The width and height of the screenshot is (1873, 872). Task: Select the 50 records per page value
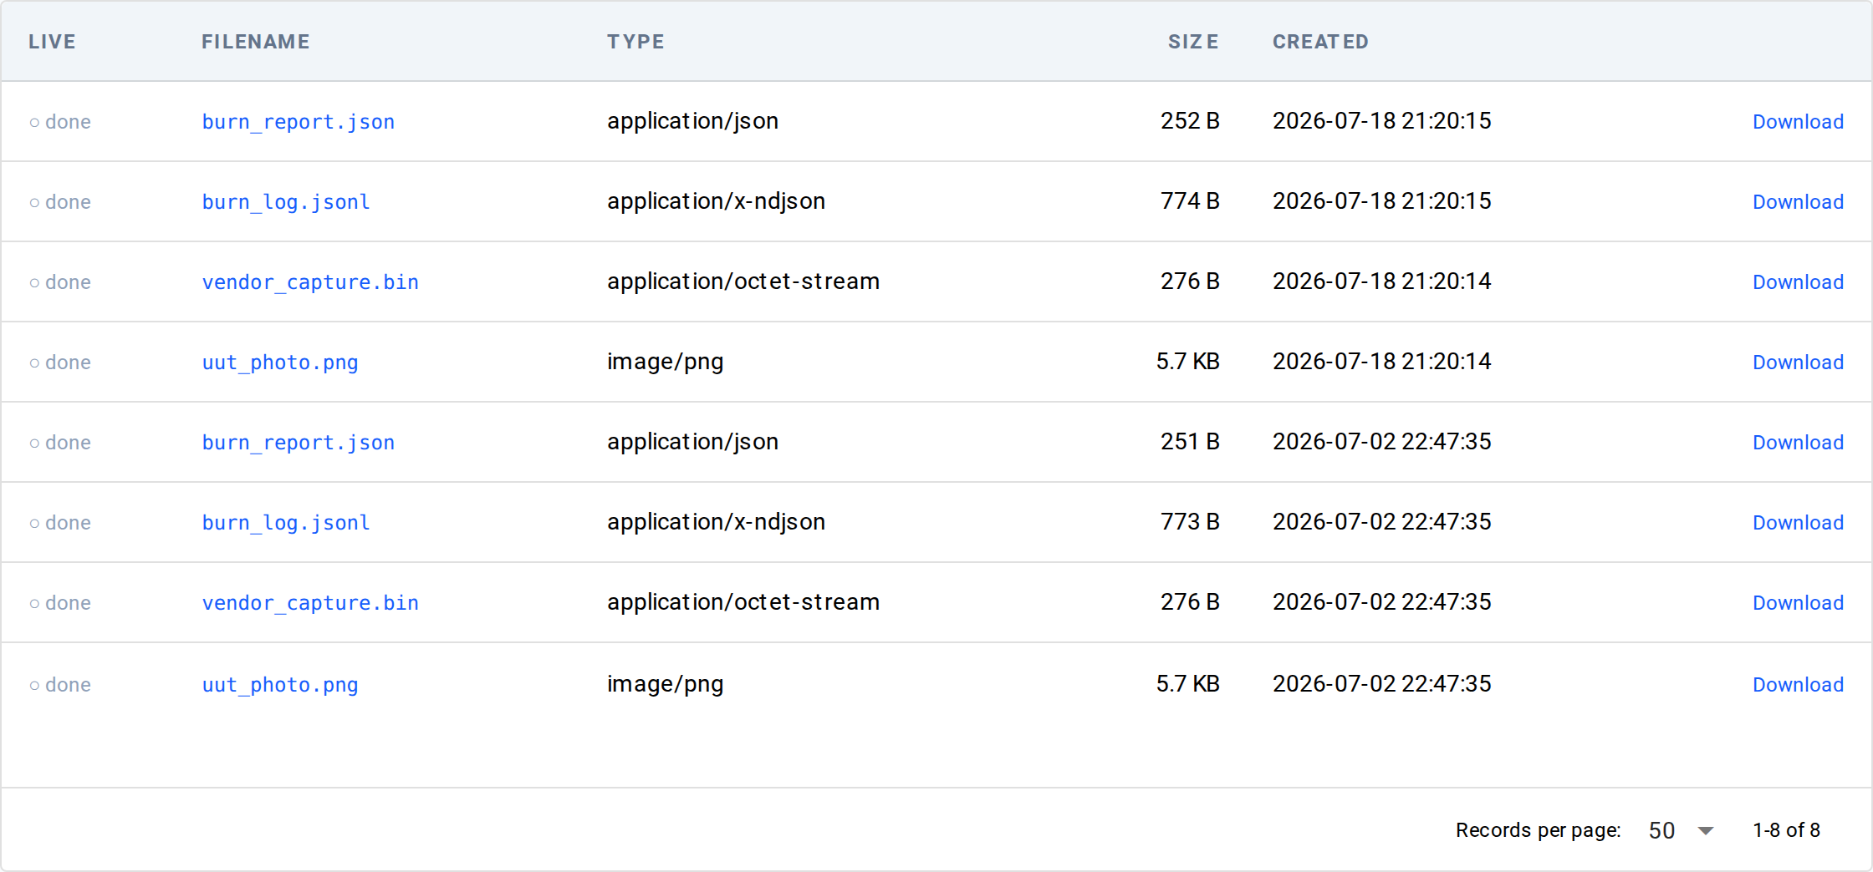[x=1661, y=830]
